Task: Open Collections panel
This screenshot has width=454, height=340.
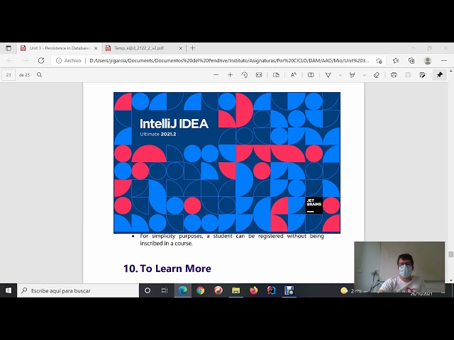Action: coord(411,60)
